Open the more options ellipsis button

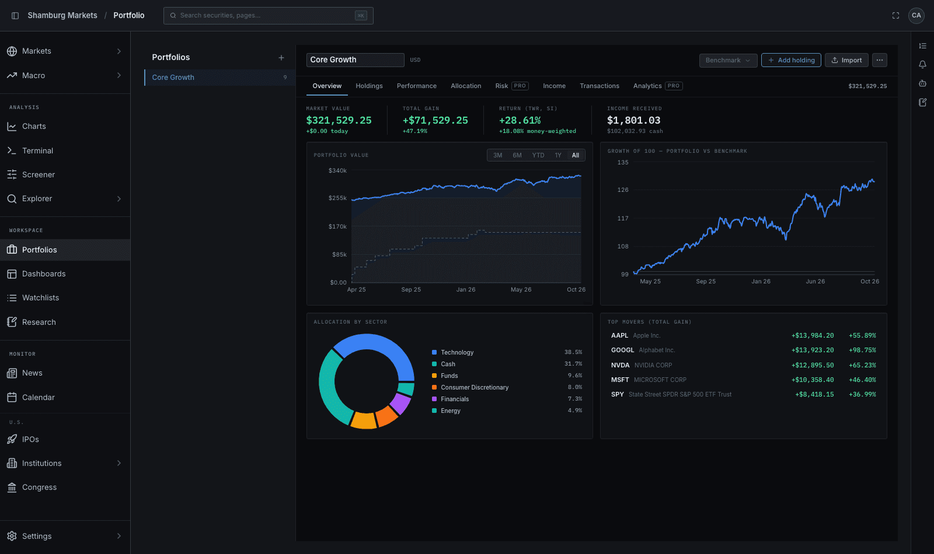(880, 61)
